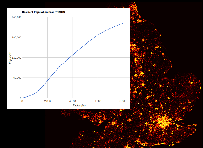Viewport: 203px width, 148px height.
Task: Click the 2,000 x-axis label
Action: (47, 101)
